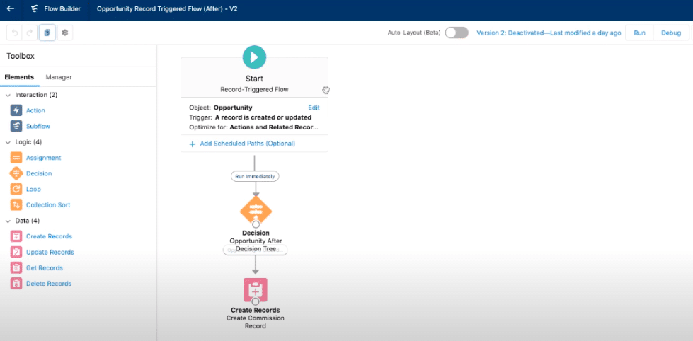693x341 pixels.
Task: Click the flow title in header
Action: coord(167,8)
